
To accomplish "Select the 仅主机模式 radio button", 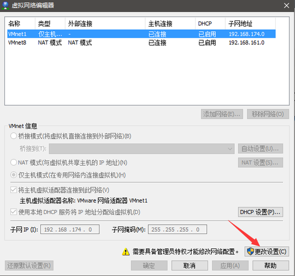I will (x=14, y=175).
